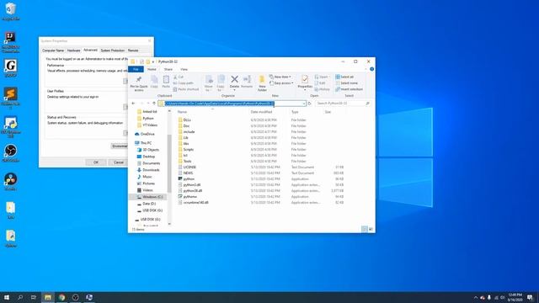
Task: Open the recent locations dropdown arrow
Action: click(148, 104)
